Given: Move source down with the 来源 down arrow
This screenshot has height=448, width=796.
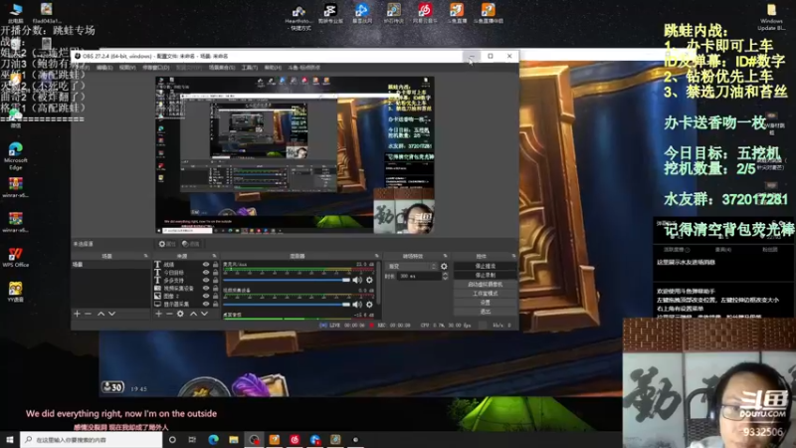Looking at the screenshot, I should coord(204,314).
